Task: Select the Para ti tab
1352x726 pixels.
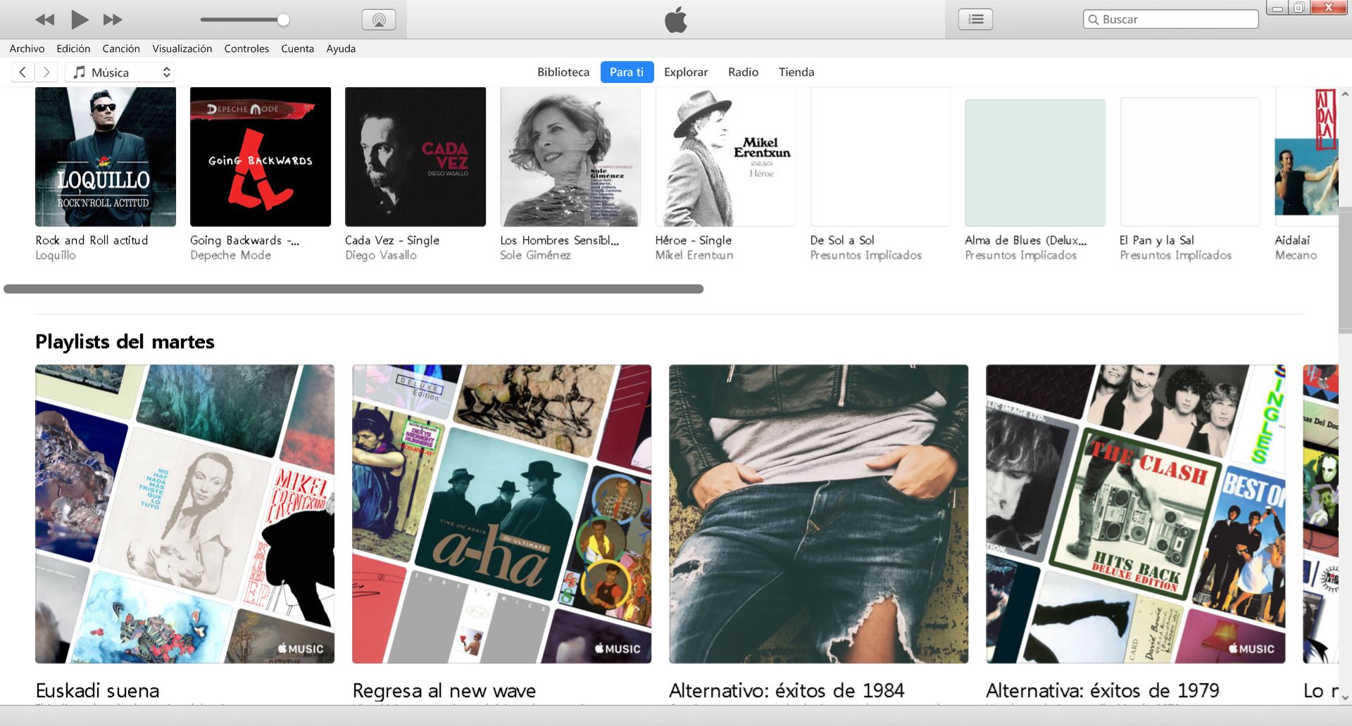Action: [627, 72]
